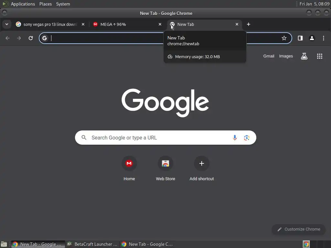Click the Memory usage 32.0 MB tooltip row
The height and width of the screenshot is (248, 331).
point(205,57)
